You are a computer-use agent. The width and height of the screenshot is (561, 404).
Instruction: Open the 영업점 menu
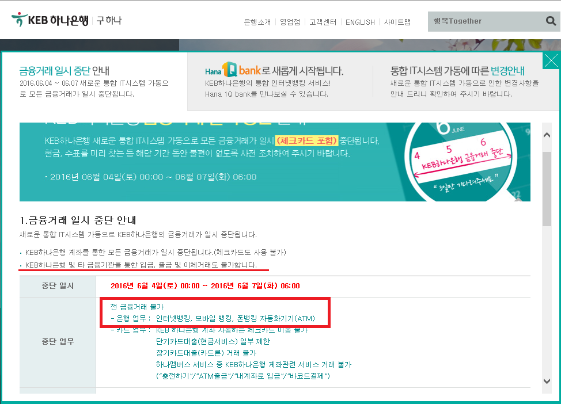[290, 22]
